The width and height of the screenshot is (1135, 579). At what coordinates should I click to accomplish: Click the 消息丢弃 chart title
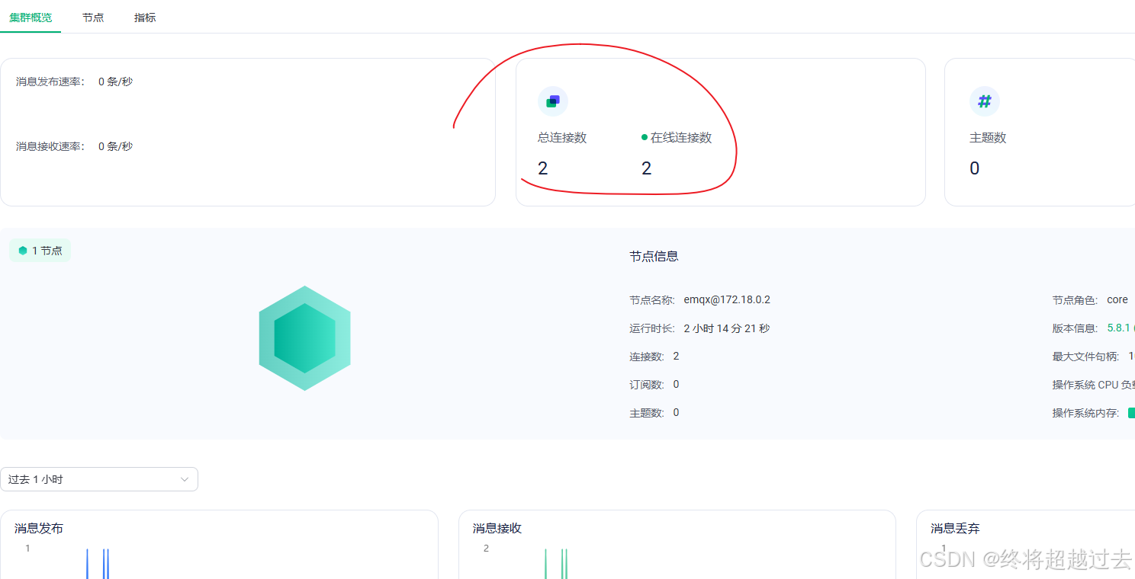point(955,529)
